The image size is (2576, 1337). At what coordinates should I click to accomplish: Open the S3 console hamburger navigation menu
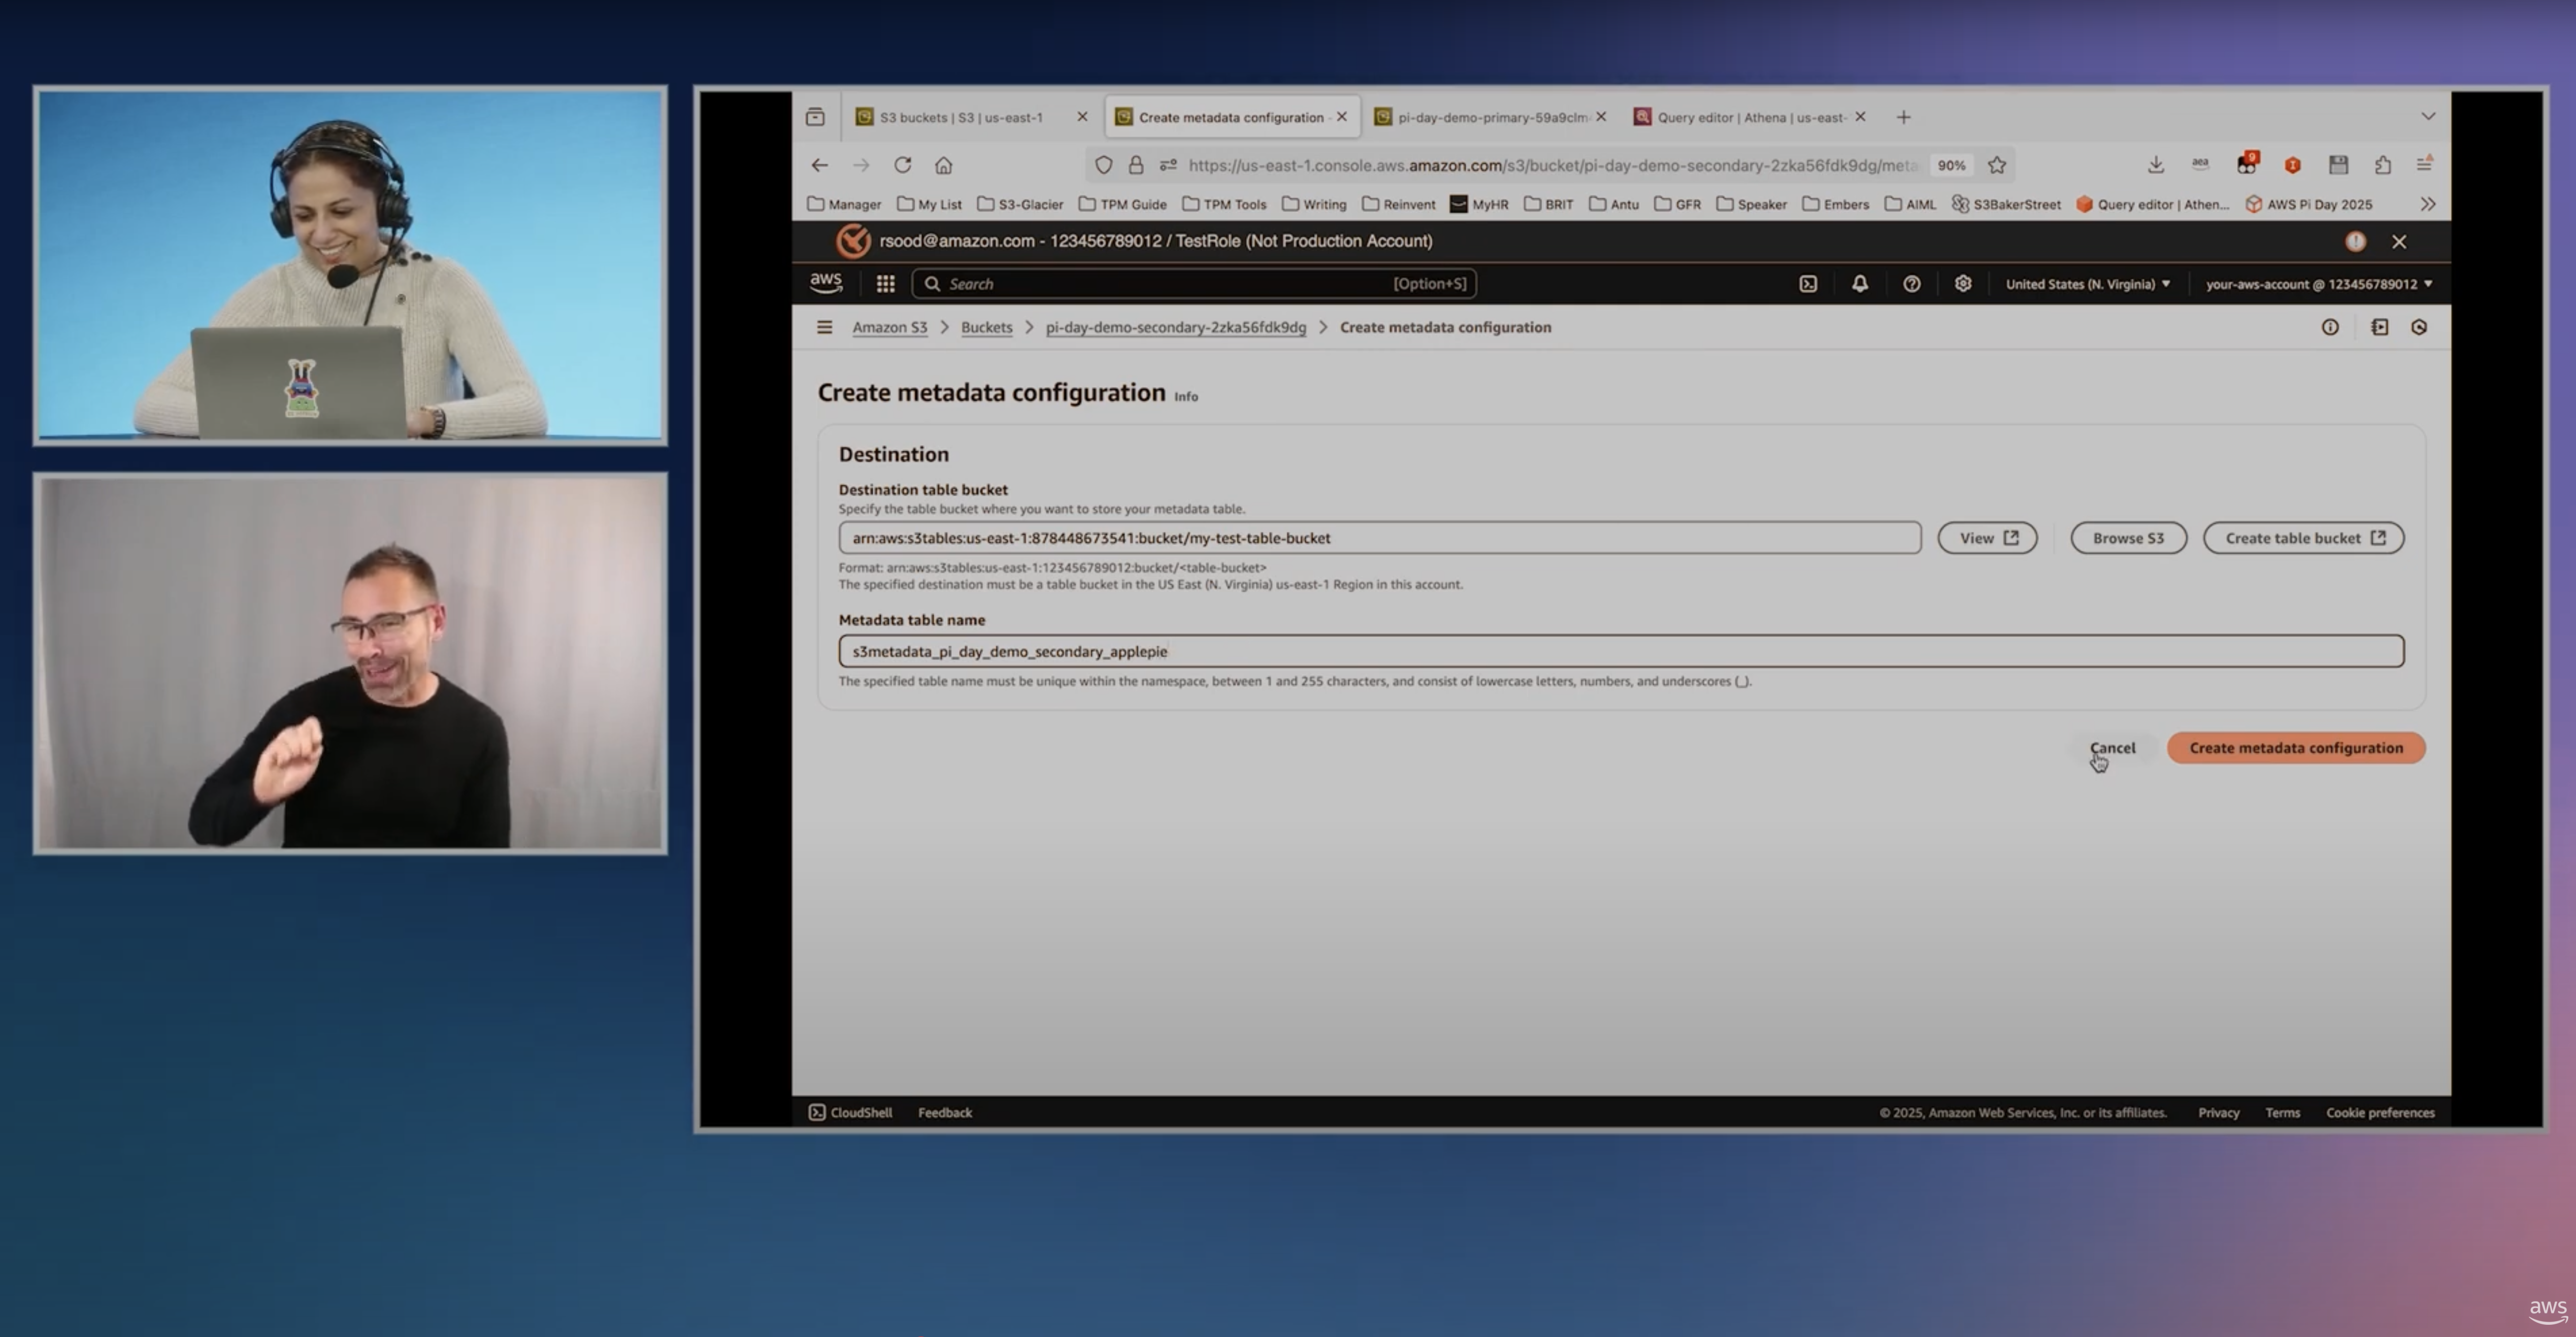(825, 327)
